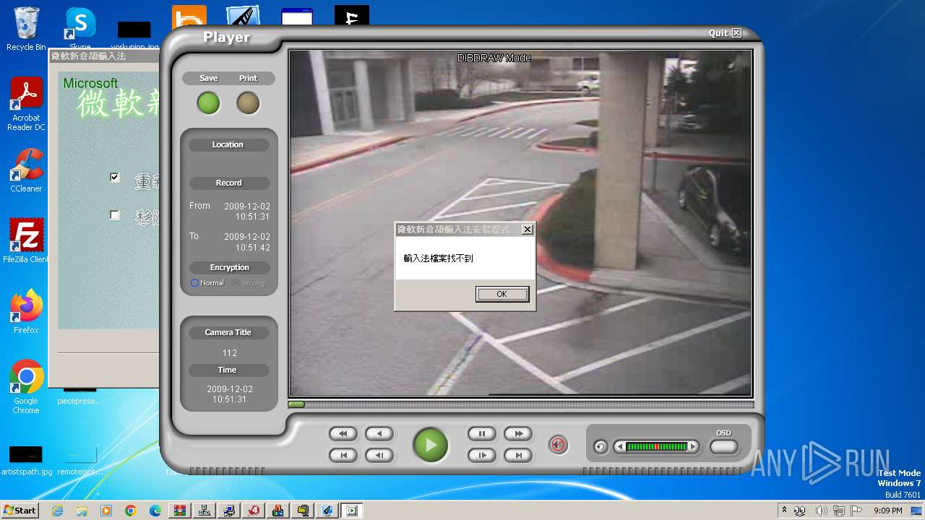Open the Skype desktop shortcut

coord(80,29)
